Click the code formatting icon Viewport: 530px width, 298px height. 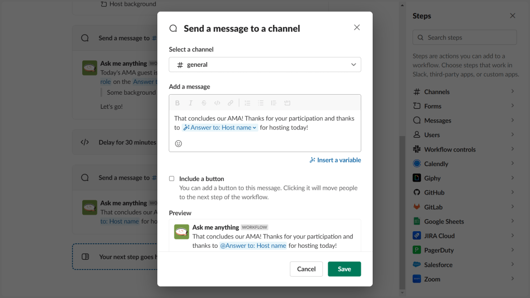(217, 103)
